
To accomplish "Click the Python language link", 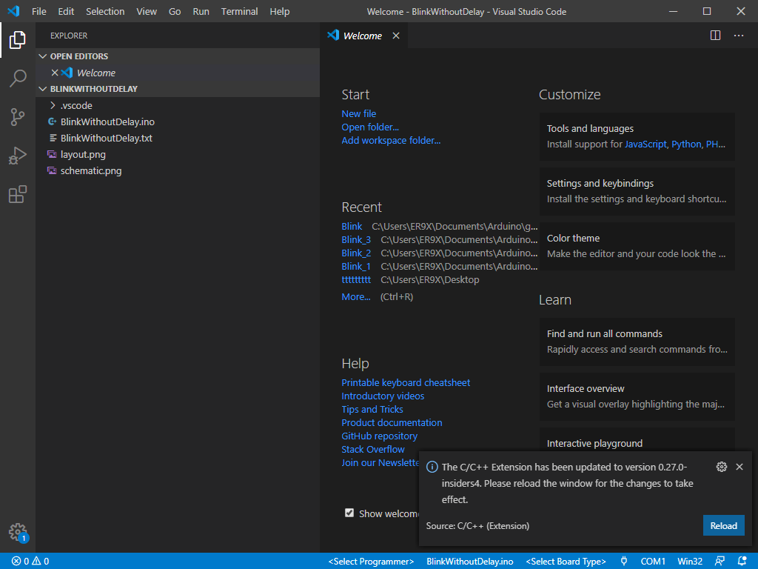I will (x=686, y=144).
